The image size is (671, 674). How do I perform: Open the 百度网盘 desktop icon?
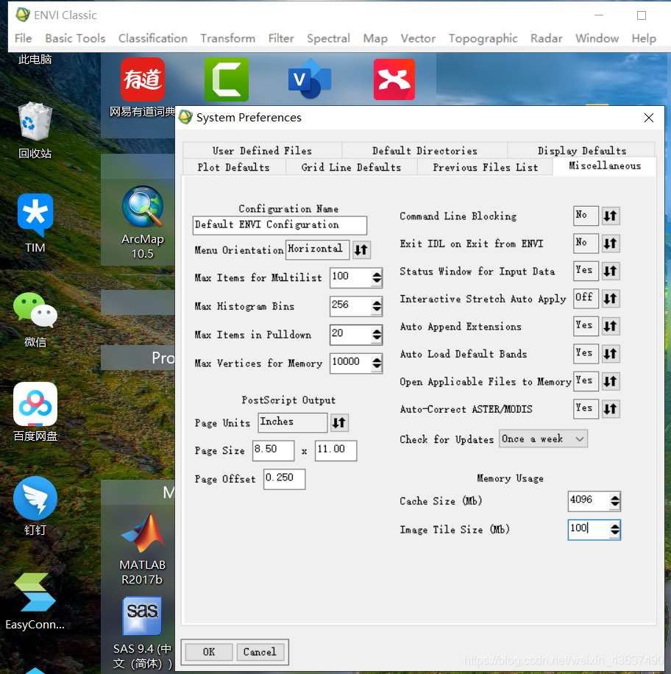pyautogui.click(x=35, y=412)
